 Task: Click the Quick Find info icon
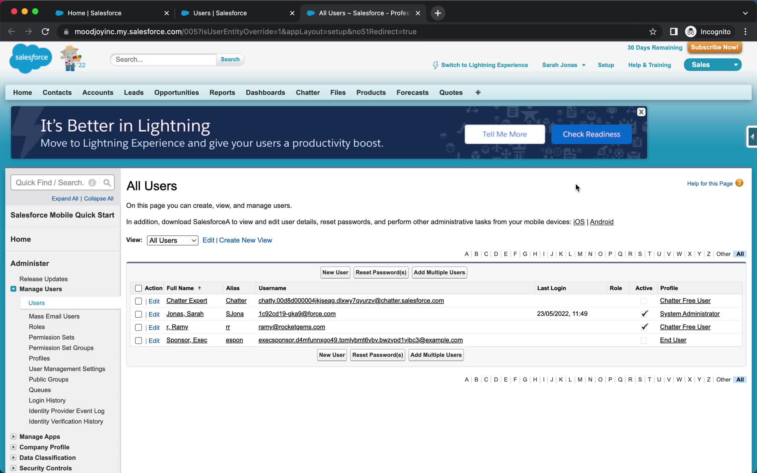point(92,182)
